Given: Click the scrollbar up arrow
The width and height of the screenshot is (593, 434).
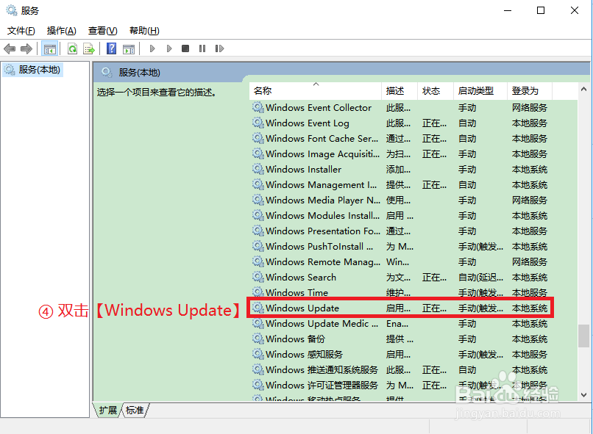Looking at the screenshot, I should [x=583, y=90].
